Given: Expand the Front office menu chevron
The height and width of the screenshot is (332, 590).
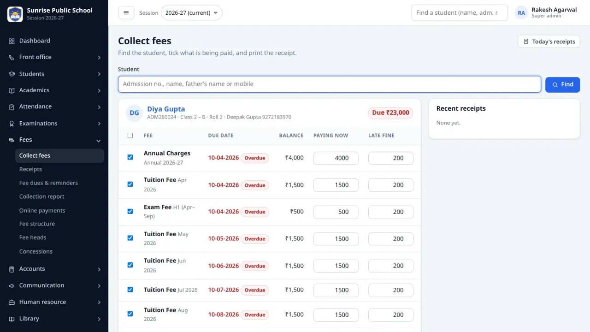Looking at the screenshot, I should click(99, 58).
